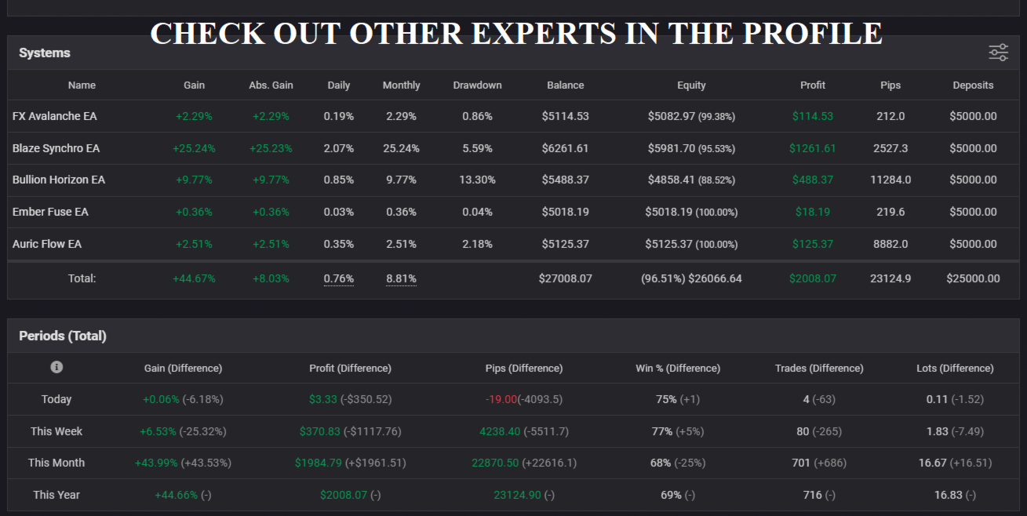This screenshot has height=516, width=1027.
Task: Sort systems by Gain column header
Action: pyautogui.click(x=194, y=85)
